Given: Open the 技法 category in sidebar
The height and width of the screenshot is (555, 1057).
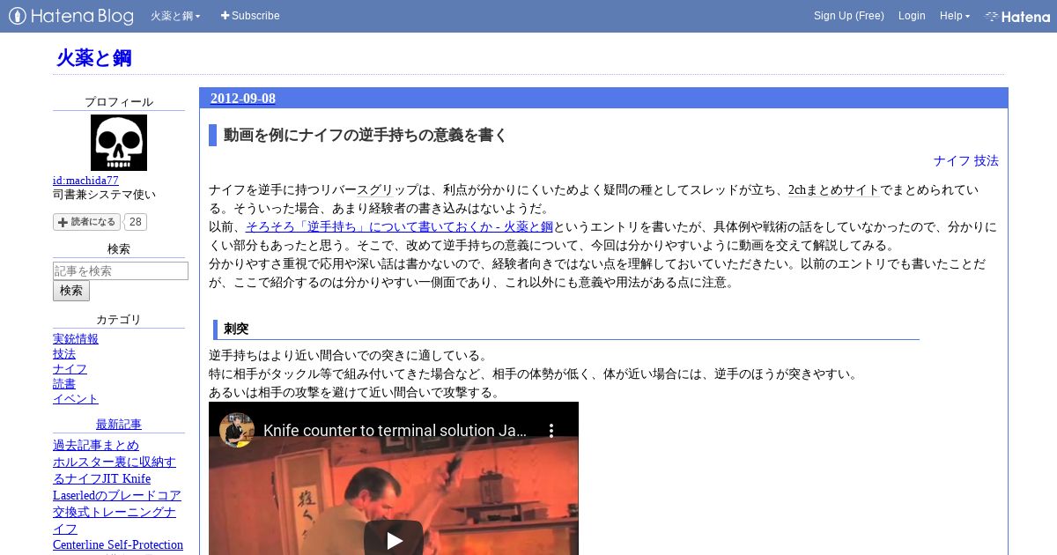Looking at the screenshot, I should 64,354.
